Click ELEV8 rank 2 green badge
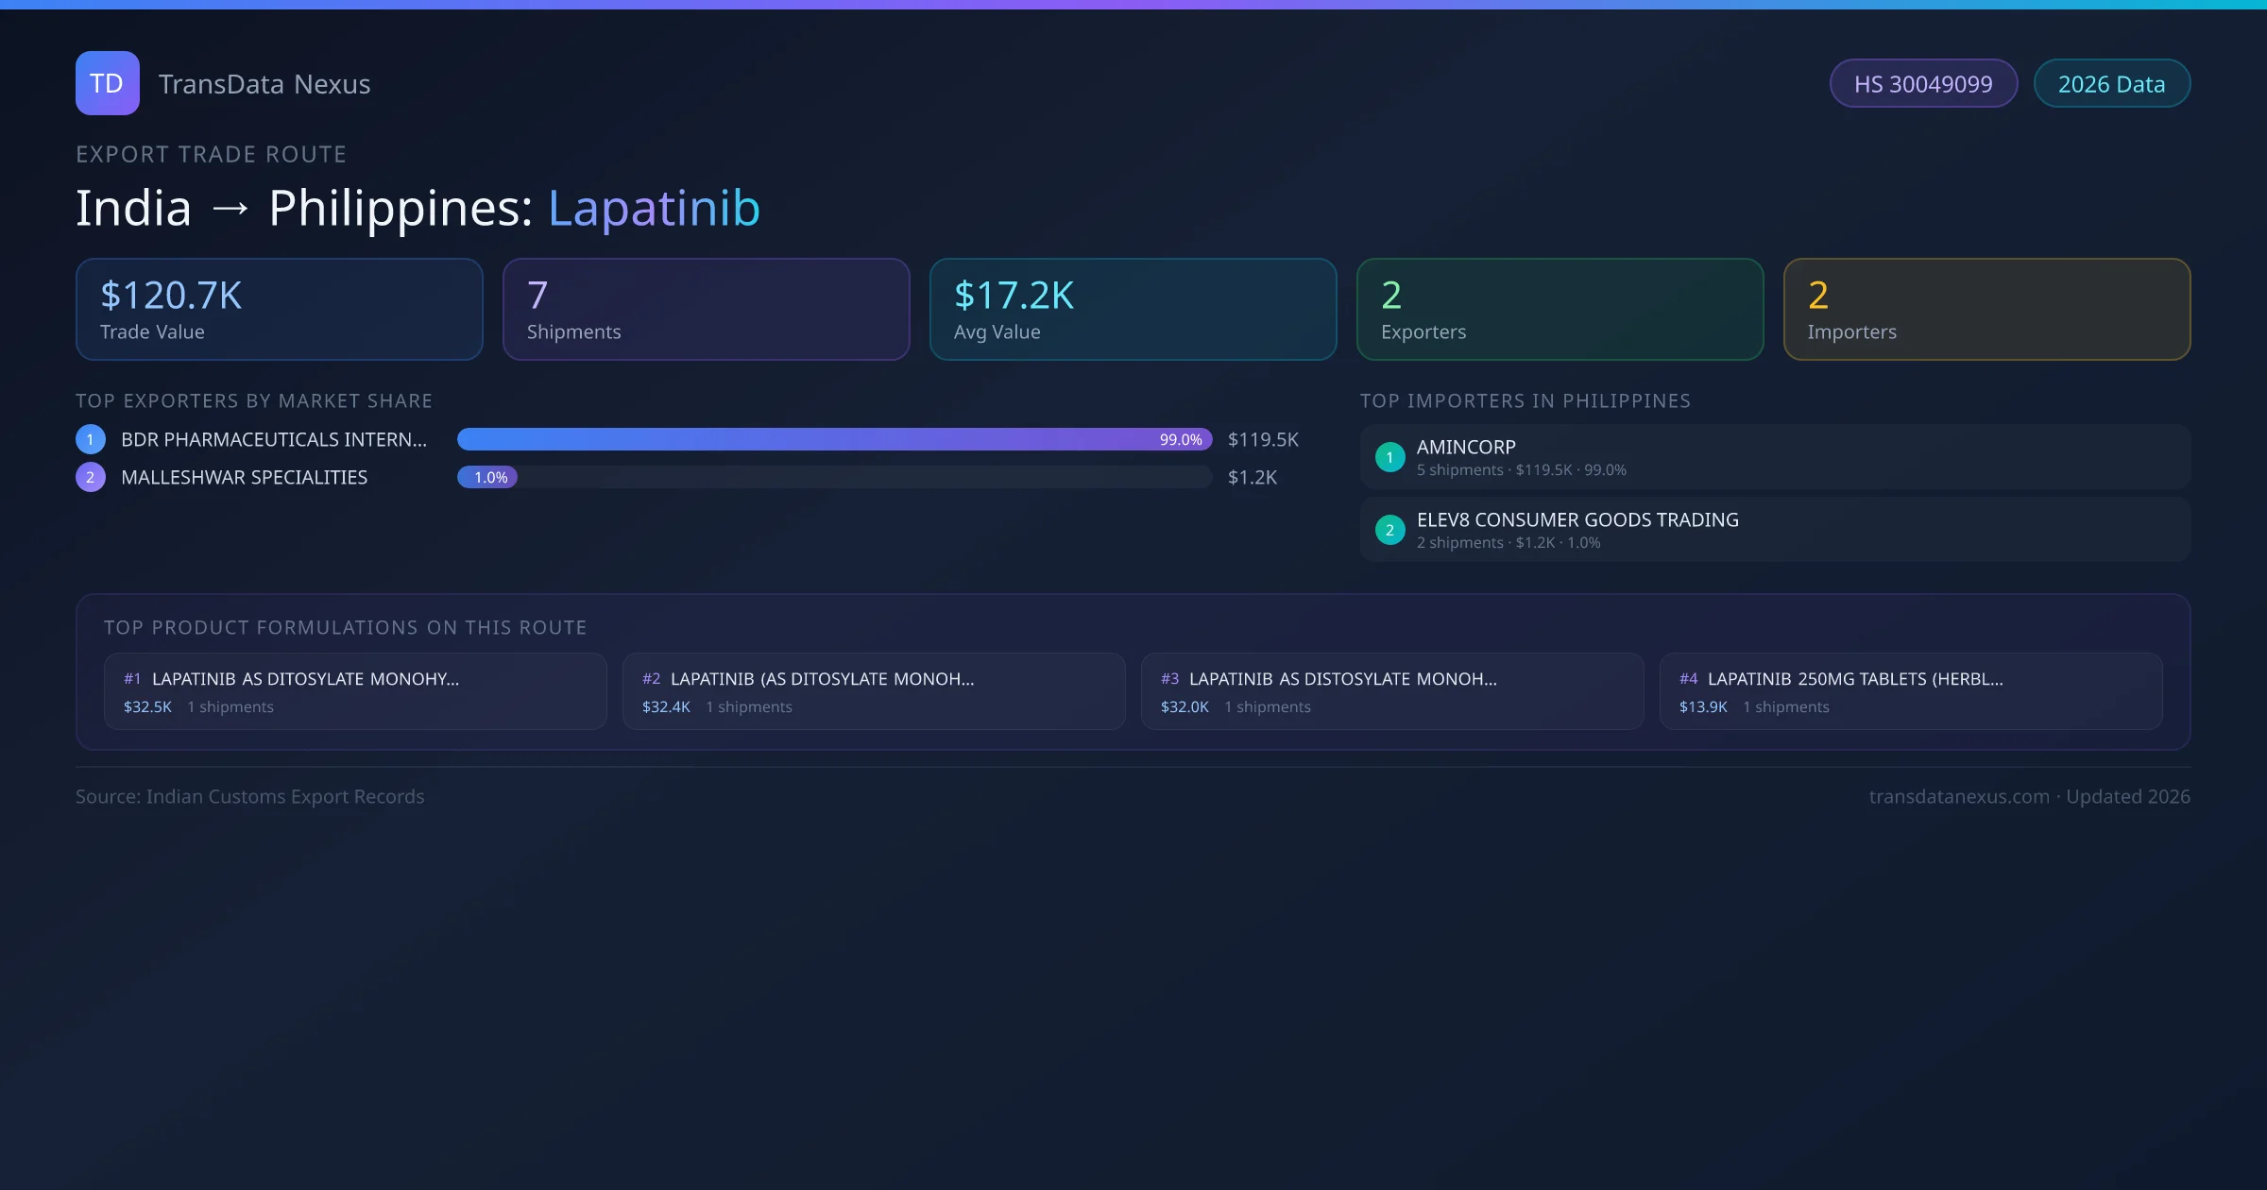This screenshot has width=2267, height=1190. 1389,530
